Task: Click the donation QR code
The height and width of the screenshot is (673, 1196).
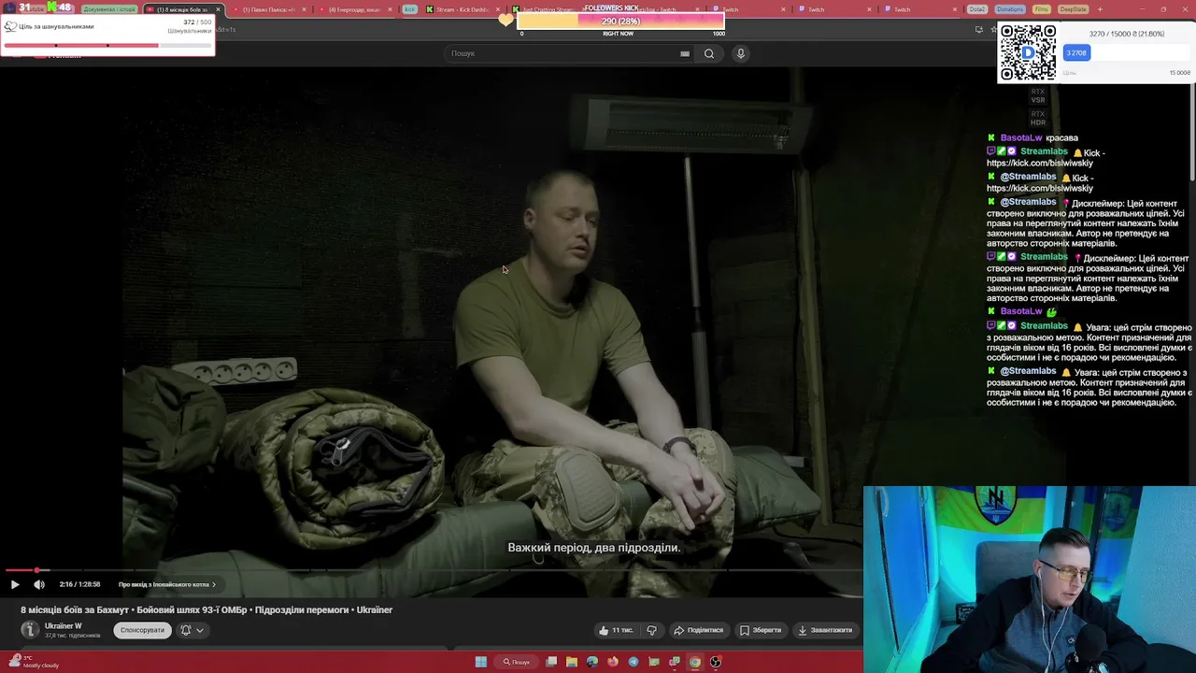Action: pyautogui.click(x=1028, y=52)
